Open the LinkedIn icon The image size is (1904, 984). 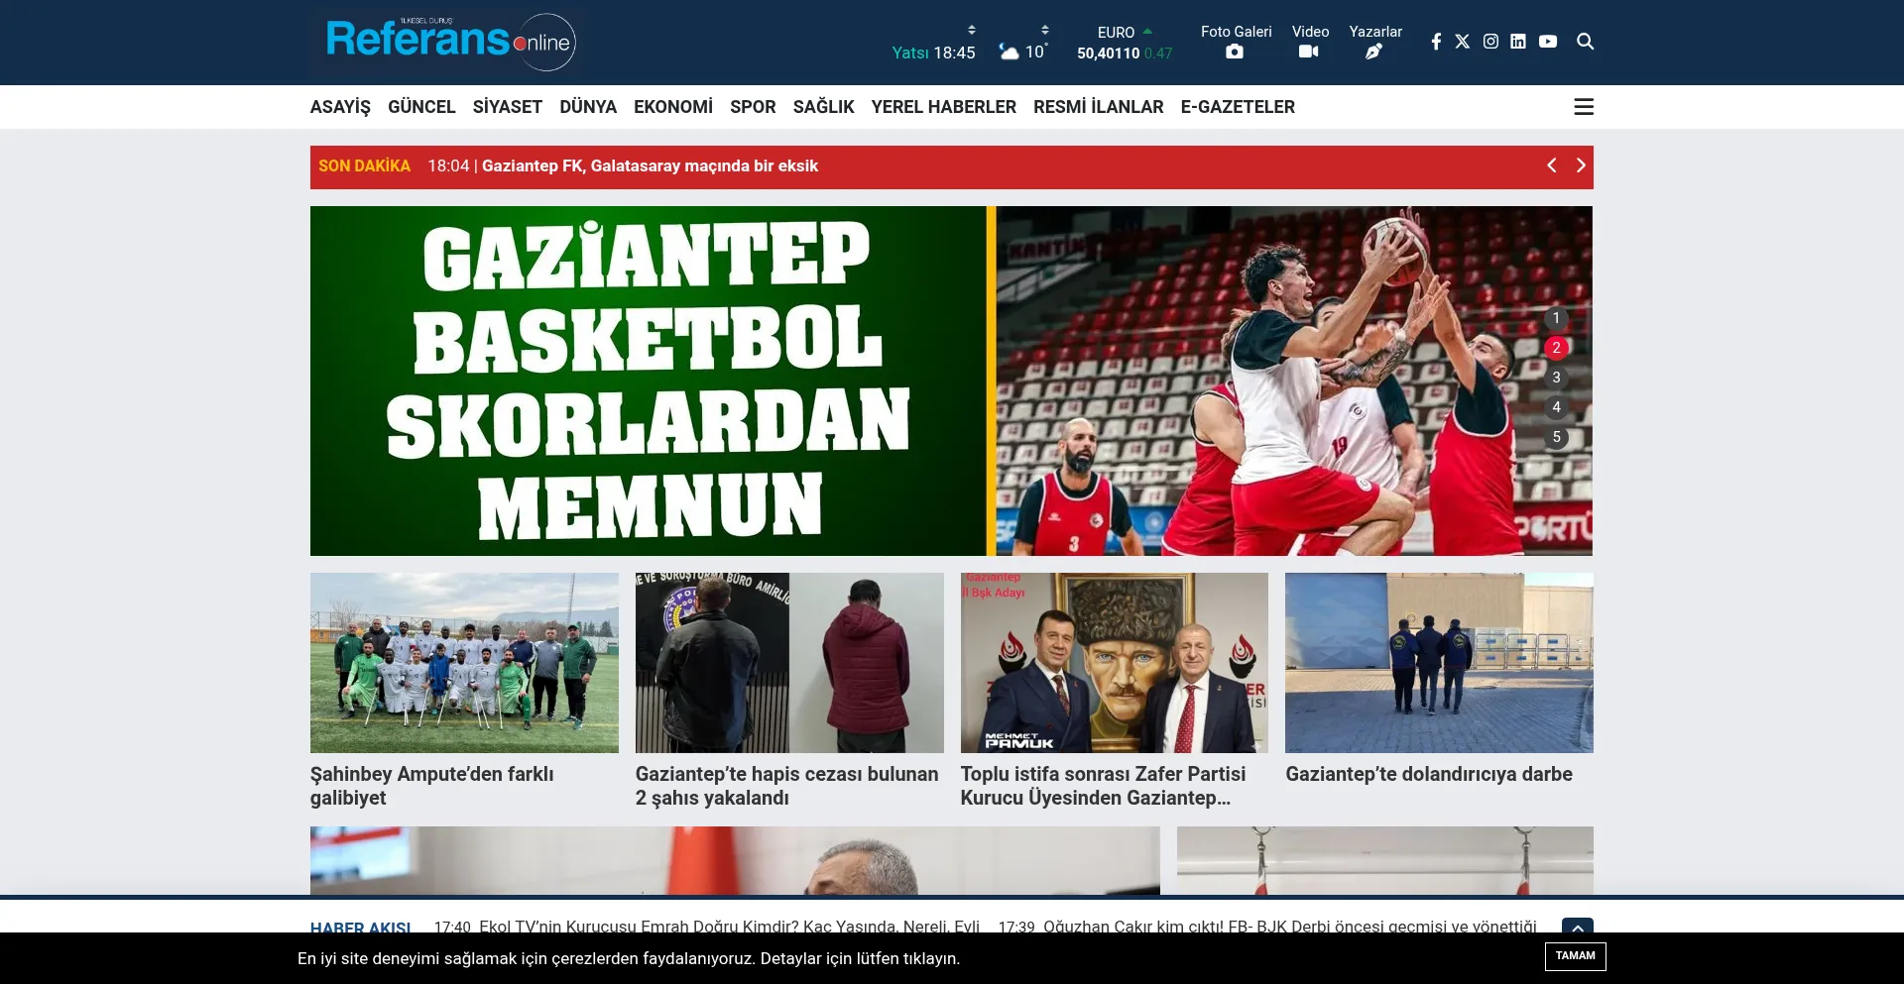(x=1518, y=41)
